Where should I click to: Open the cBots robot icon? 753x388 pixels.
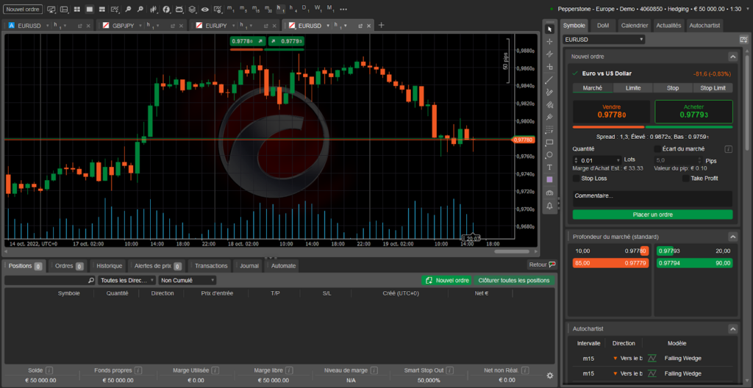tap(179, 9)
